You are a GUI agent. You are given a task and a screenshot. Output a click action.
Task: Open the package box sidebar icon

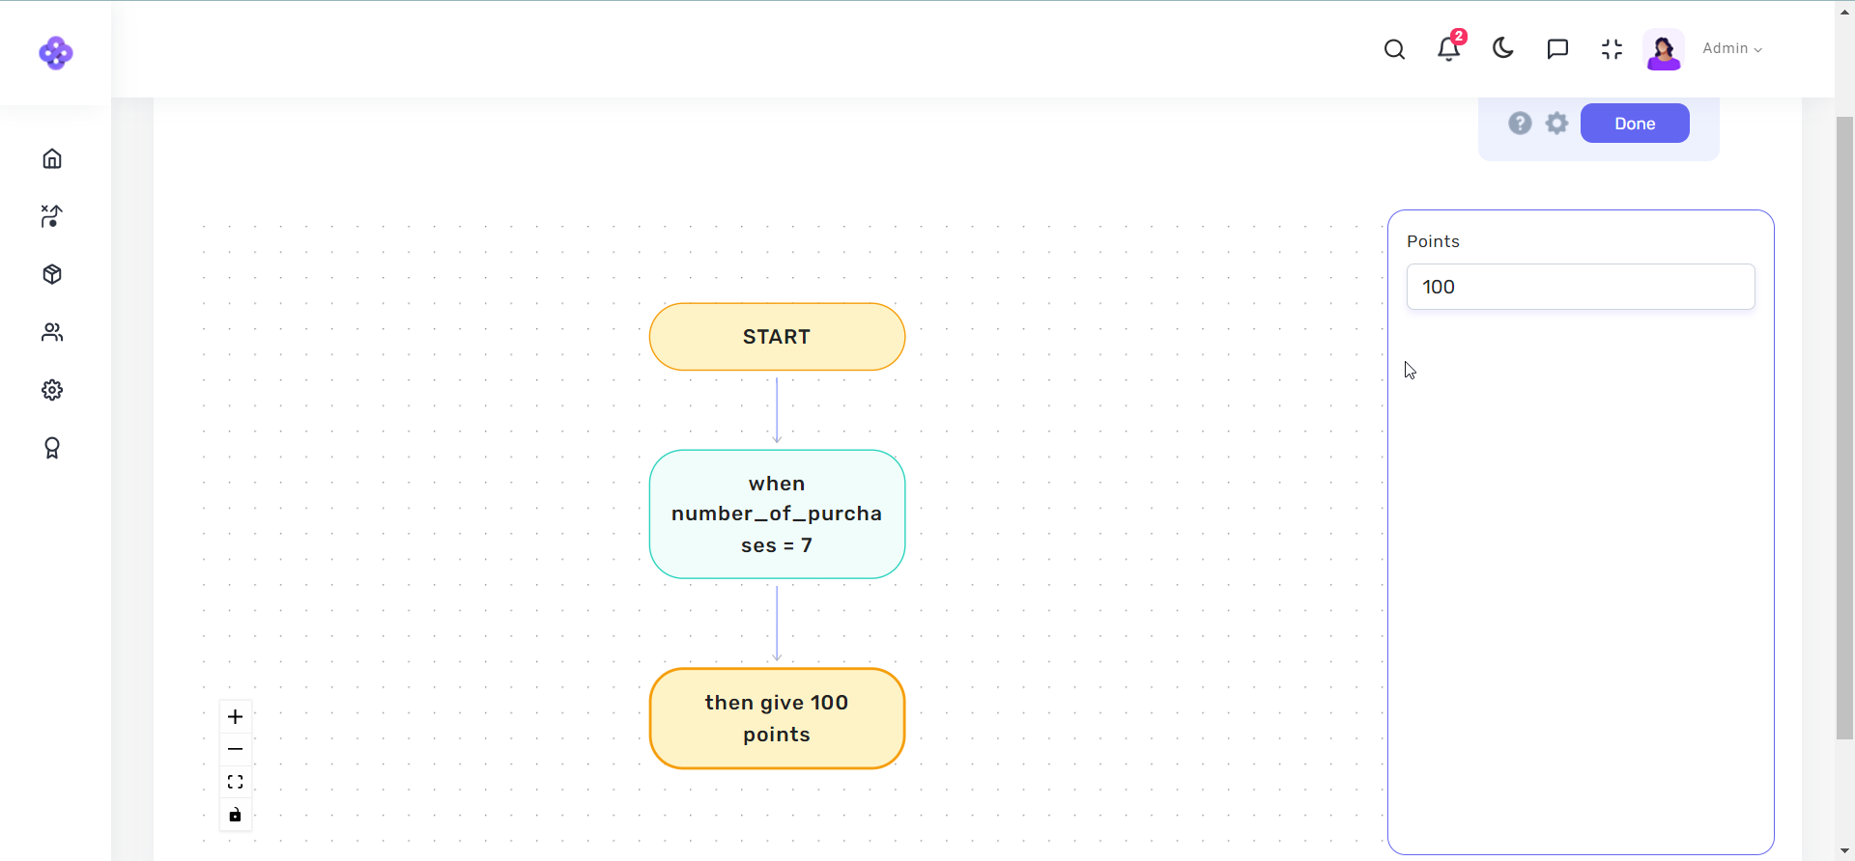pos(52,274)
